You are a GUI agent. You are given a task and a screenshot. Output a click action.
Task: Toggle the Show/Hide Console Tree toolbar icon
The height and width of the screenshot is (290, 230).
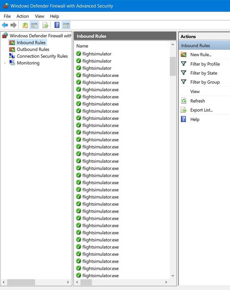click(34, 25)
